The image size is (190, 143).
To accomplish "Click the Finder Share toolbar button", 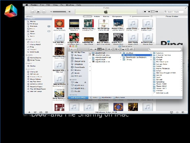I will coord(131,49).
